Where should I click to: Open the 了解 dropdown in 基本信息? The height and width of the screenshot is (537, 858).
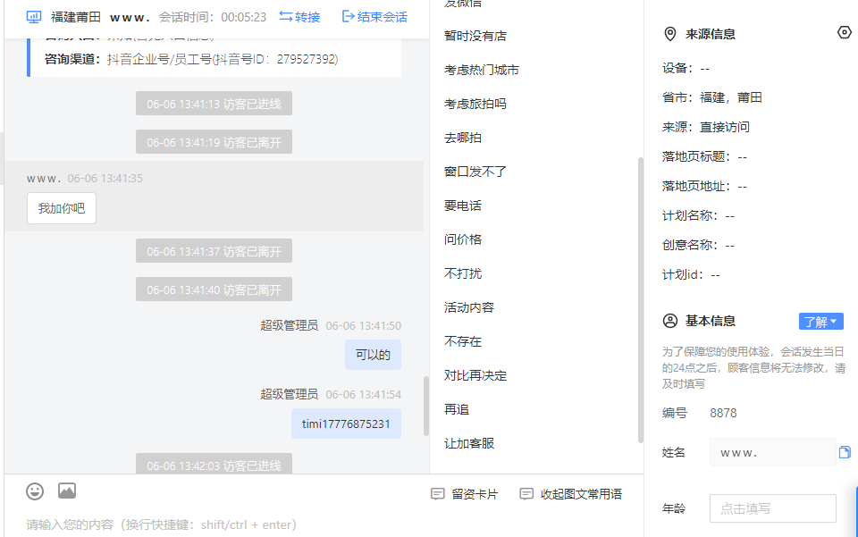820,322
